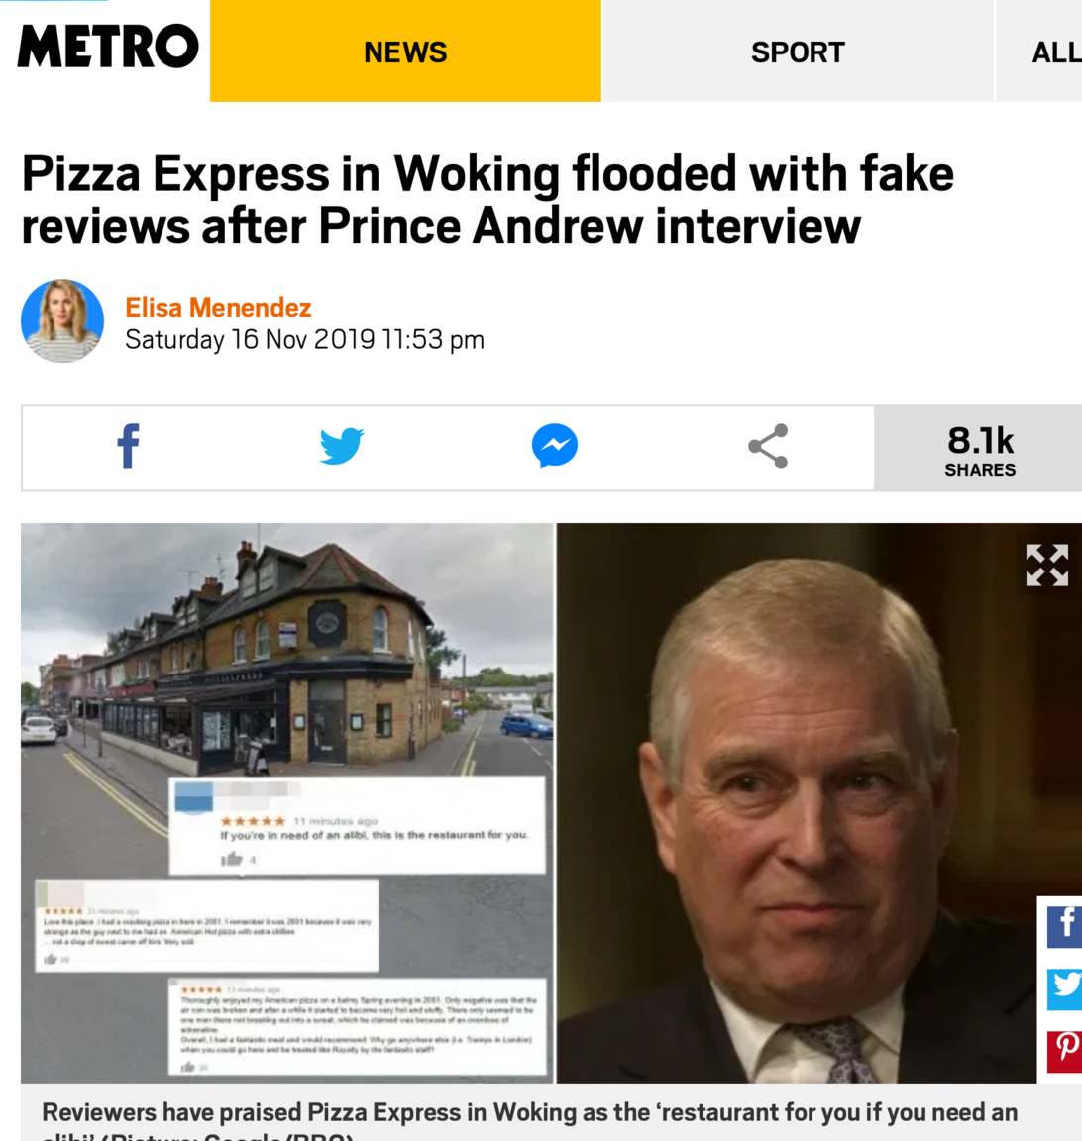Expand the image to fullscreen
The image size is (1082, 1141).
point(1047,565)
